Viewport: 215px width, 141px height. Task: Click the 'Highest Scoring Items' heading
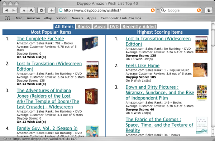point(160,32)
